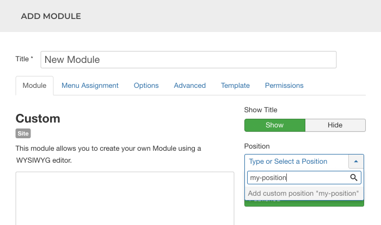This screenshot has width=381, height=225.
Task: Click the search magnifier icon in position field
Action: pos(354,178)
